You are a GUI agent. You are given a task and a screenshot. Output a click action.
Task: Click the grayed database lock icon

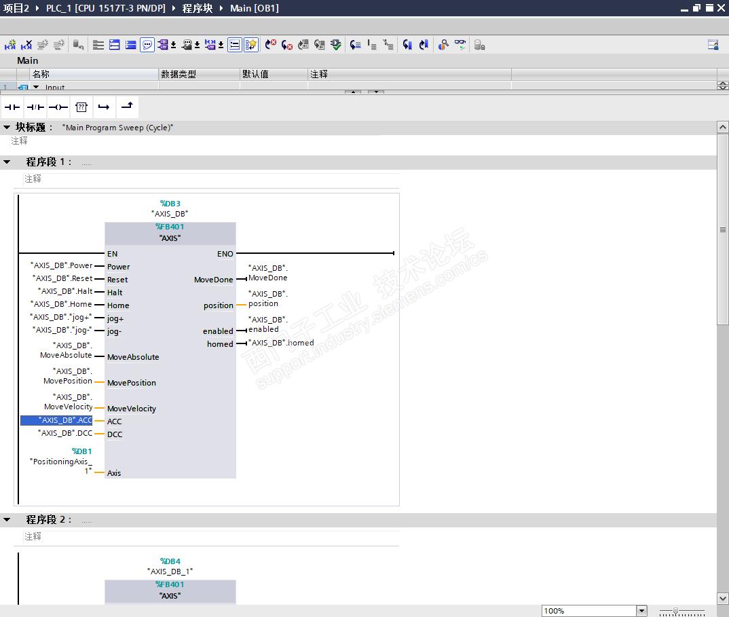pyautogui.click(x=479, y=45)
